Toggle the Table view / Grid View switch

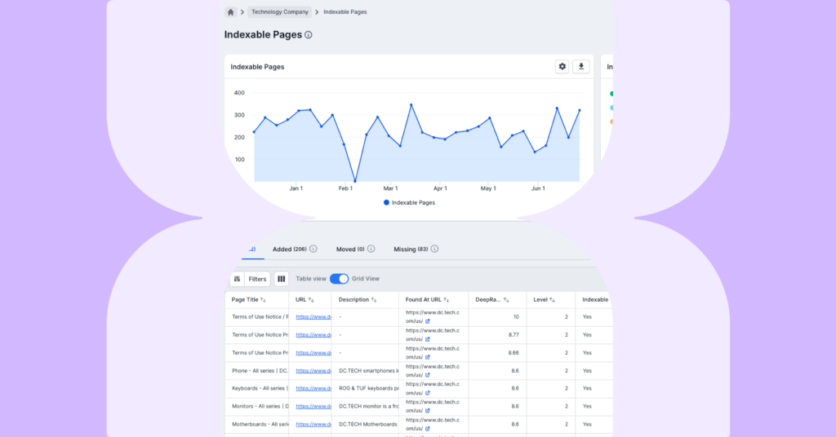339,278
